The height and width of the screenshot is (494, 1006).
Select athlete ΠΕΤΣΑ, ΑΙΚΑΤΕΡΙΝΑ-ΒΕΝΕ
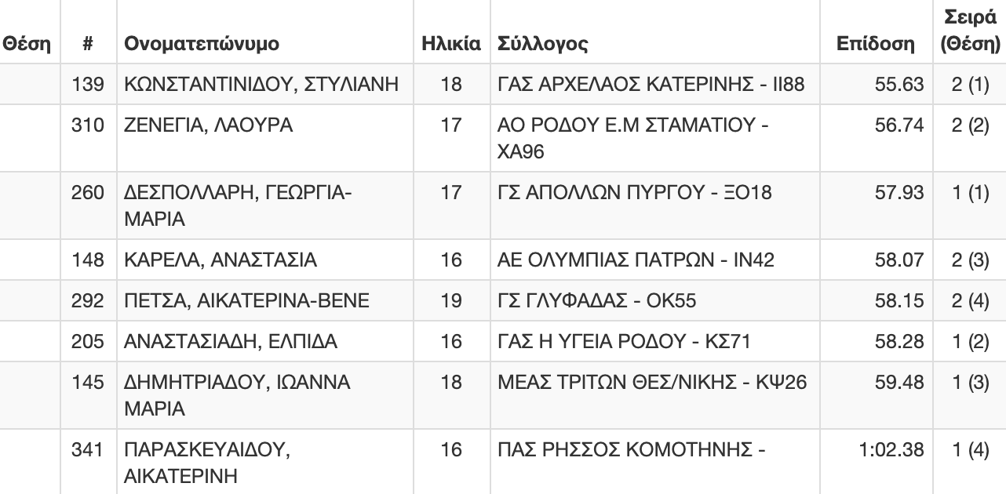(247, 300)
